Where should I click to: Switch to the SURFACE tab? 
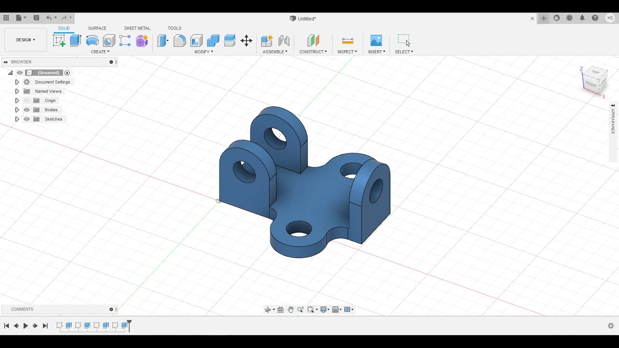pos(97,29)
